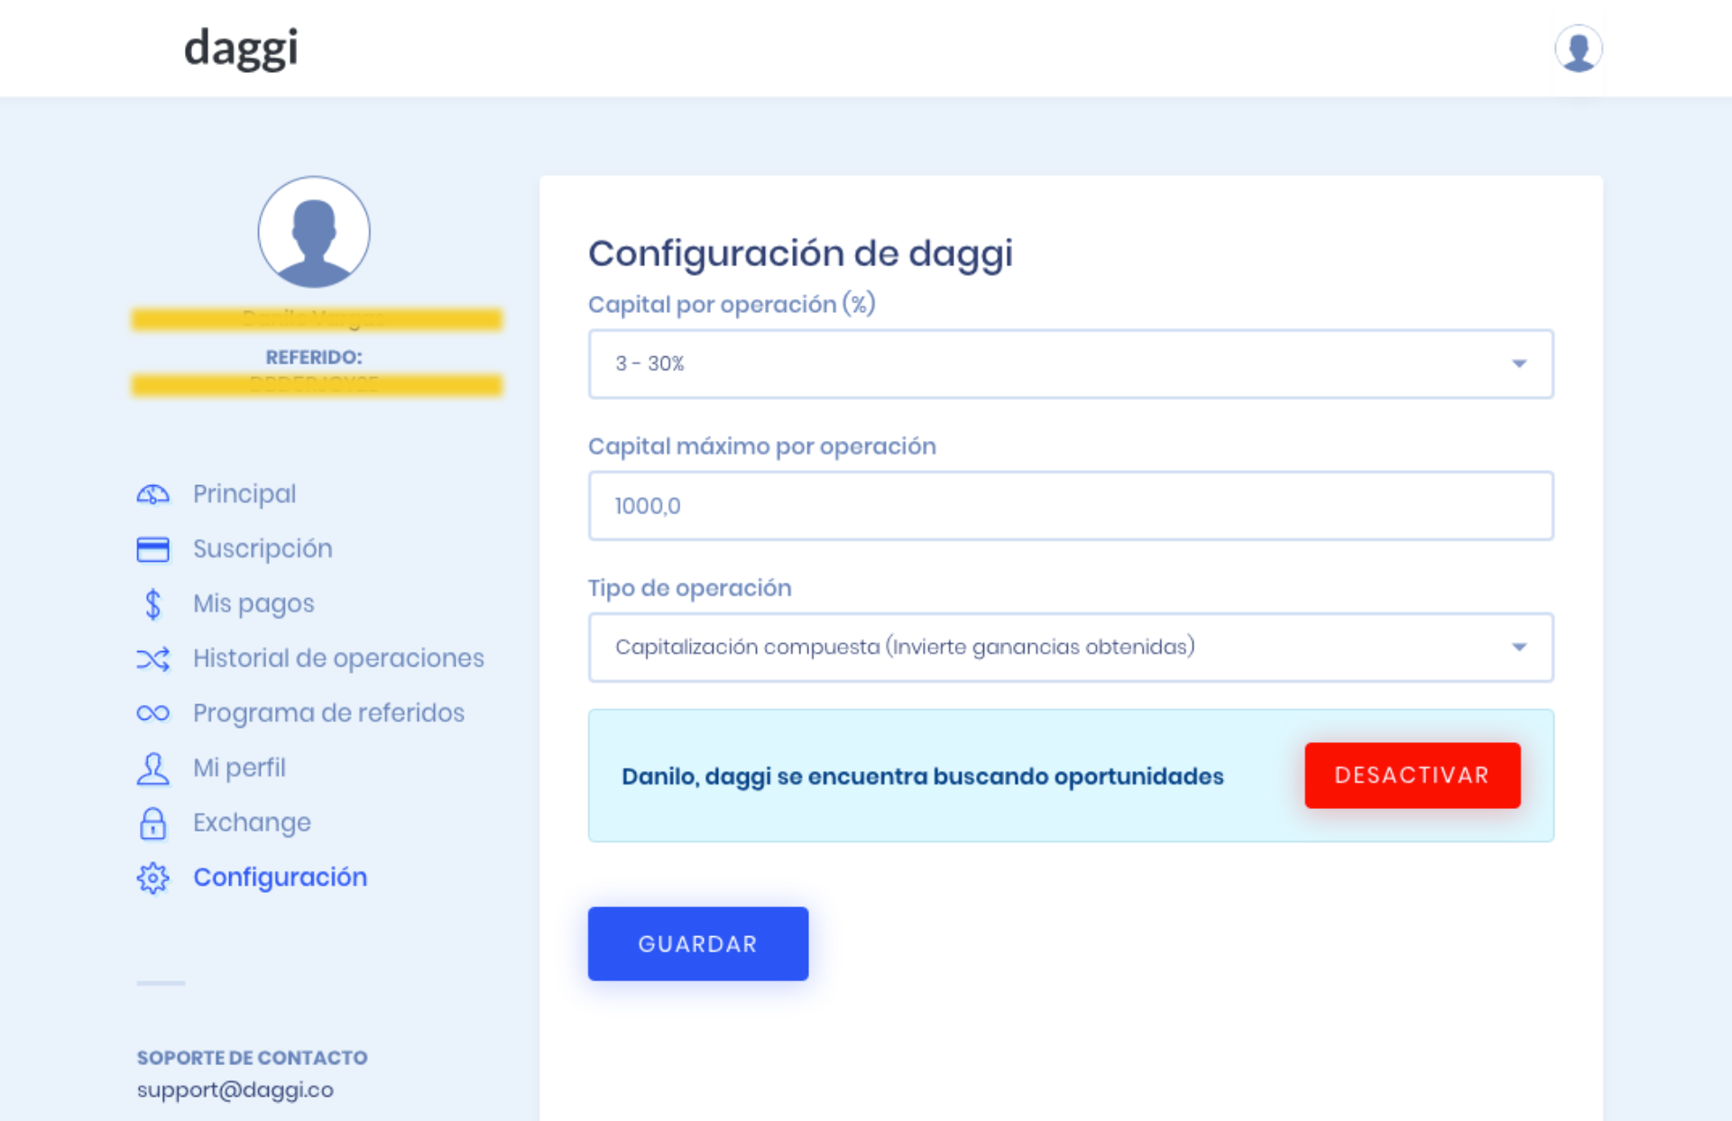Click the large profile picture in the sidebar
1732x1121 pixels.
pos(314,232)
